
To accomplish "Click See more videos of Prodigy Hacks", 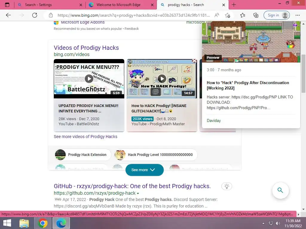I will click(x=85, y=137).
